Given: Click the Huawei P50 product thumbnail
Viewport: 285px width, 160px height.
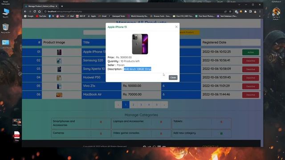Looking at the screenshot, I should (59, 78).
